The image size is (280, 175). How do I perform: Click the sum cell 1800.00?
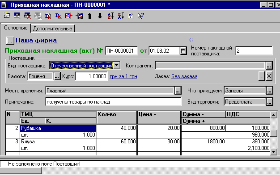point(204,142)
